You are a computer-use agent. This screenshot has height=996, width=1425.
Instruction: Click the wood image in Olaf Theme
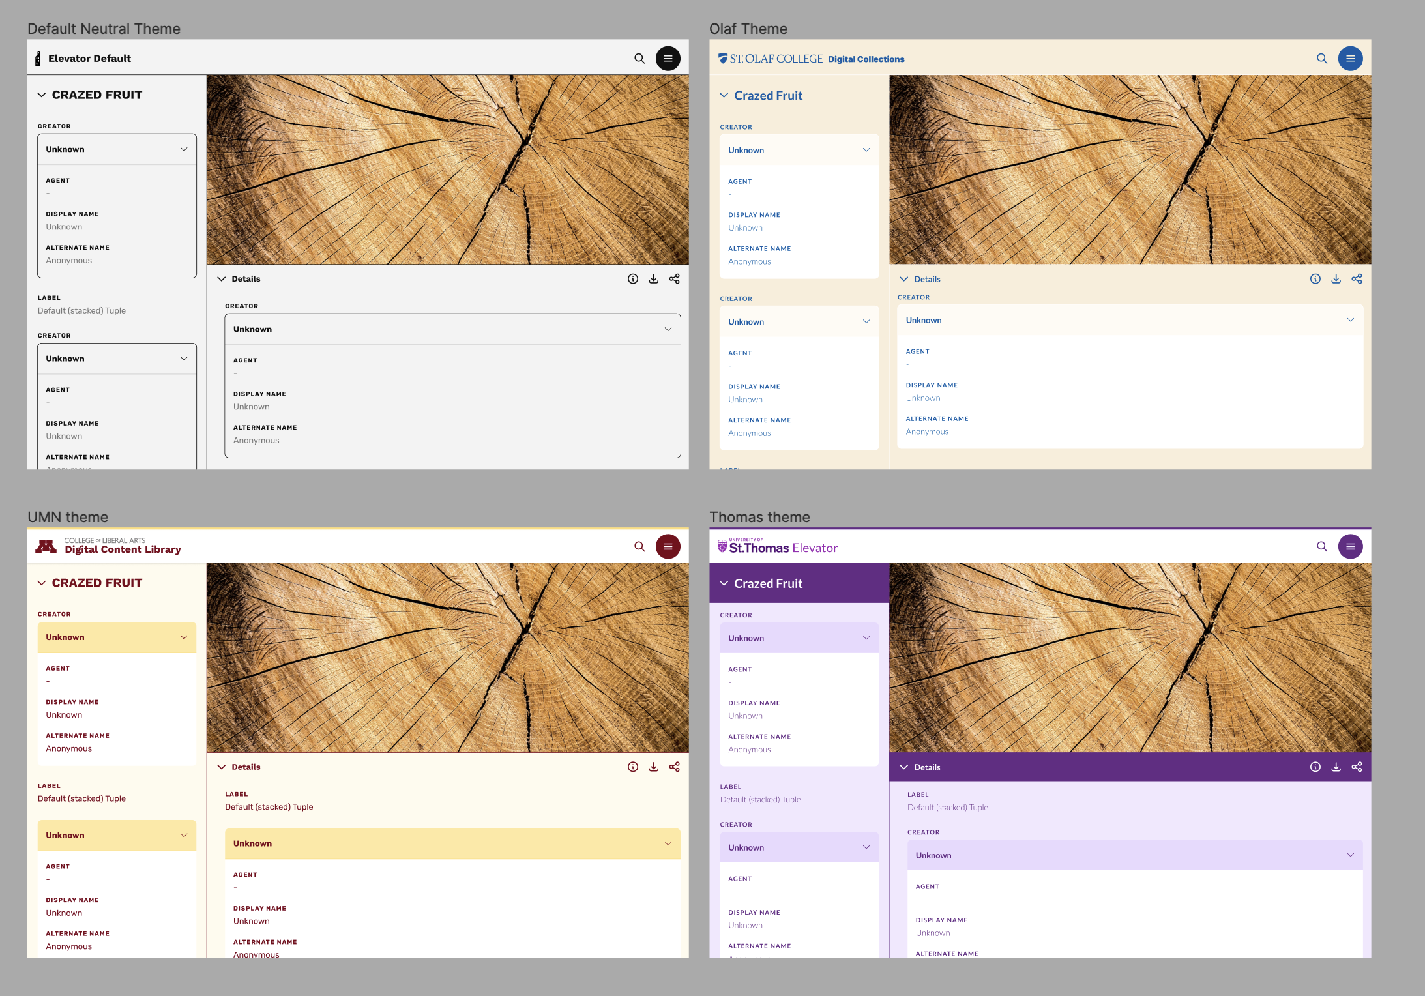click(x=1130, y=169)
